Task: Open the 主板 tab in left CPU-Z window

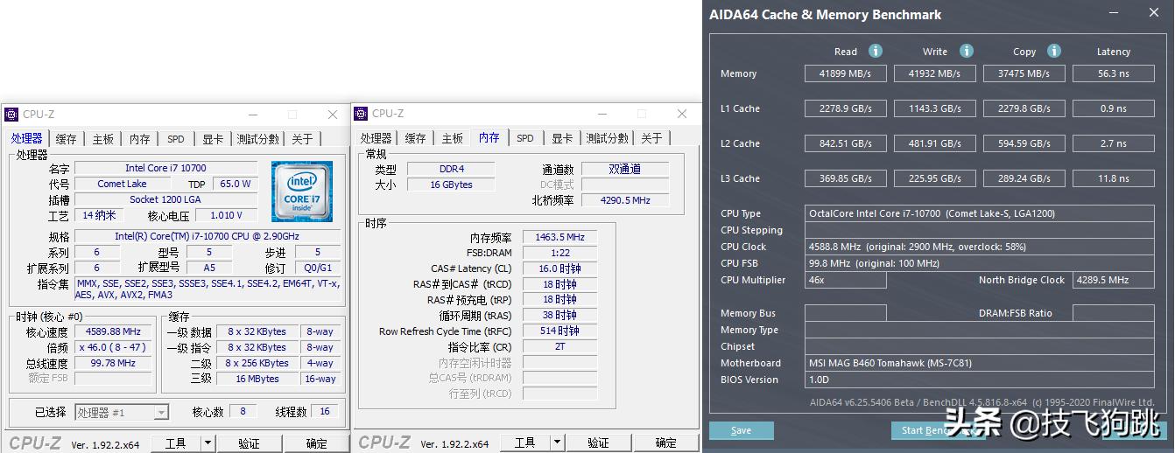Action: click(103, 139)
